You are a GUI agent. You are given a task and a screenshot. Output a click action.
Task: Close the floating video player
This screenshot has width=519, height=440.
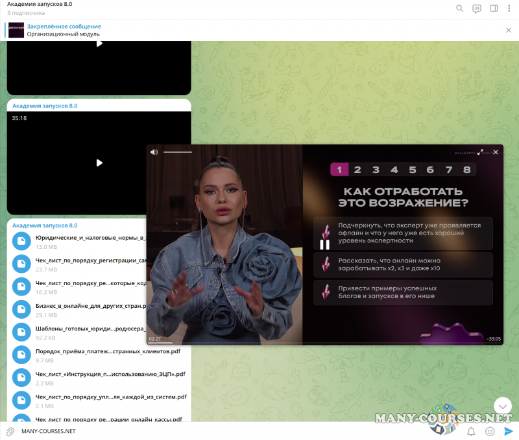tap(496, 152)
